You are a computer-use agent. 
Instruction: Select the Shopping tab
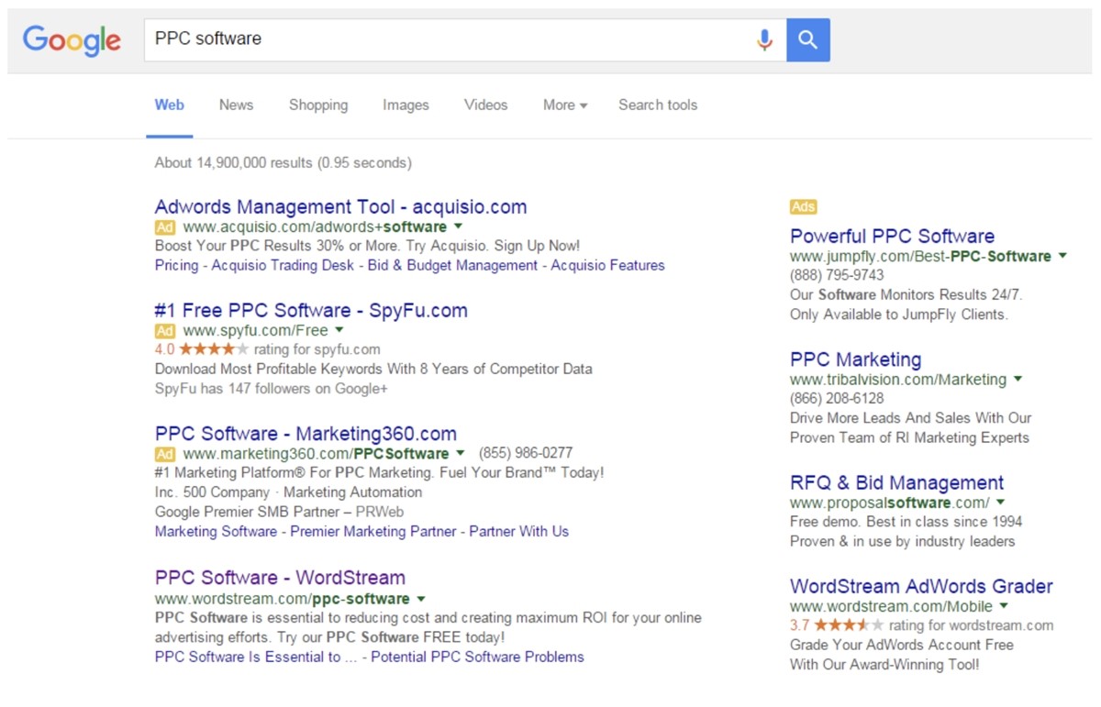coord(318,105)
